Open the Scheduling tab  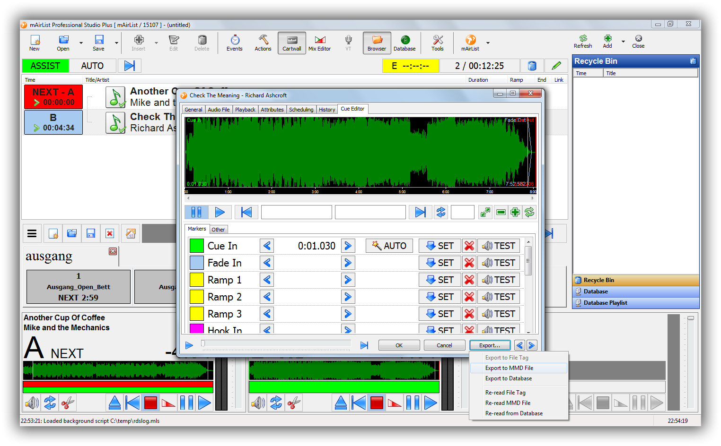(x=301, y=110)
